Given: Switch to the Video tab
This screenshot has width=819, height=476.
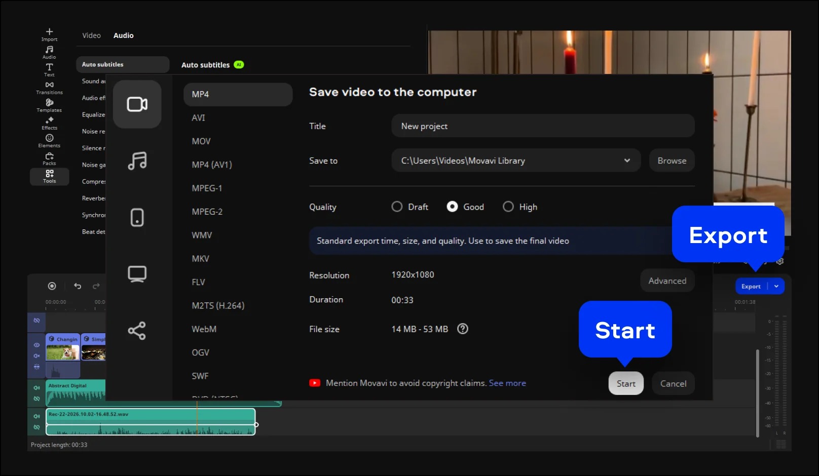Looking at the screenshot, I should 91,35.
